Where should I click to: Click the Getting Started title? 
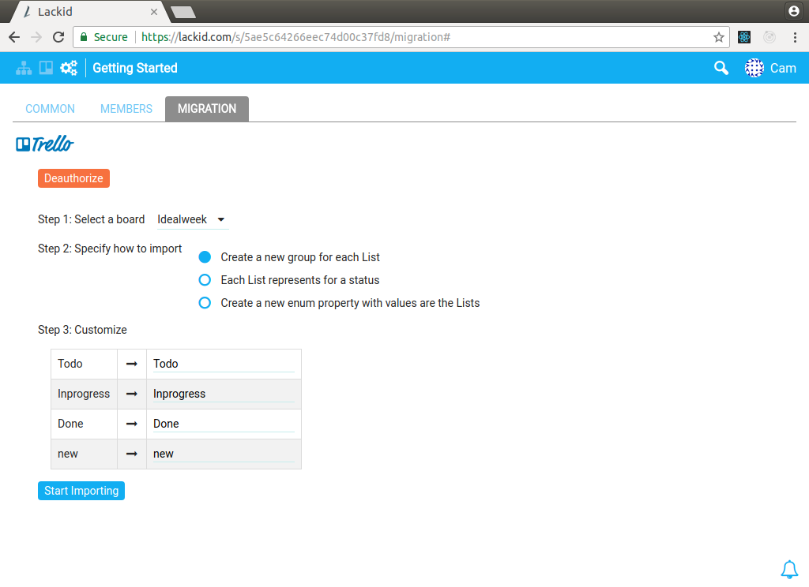[x=135, y=68]
